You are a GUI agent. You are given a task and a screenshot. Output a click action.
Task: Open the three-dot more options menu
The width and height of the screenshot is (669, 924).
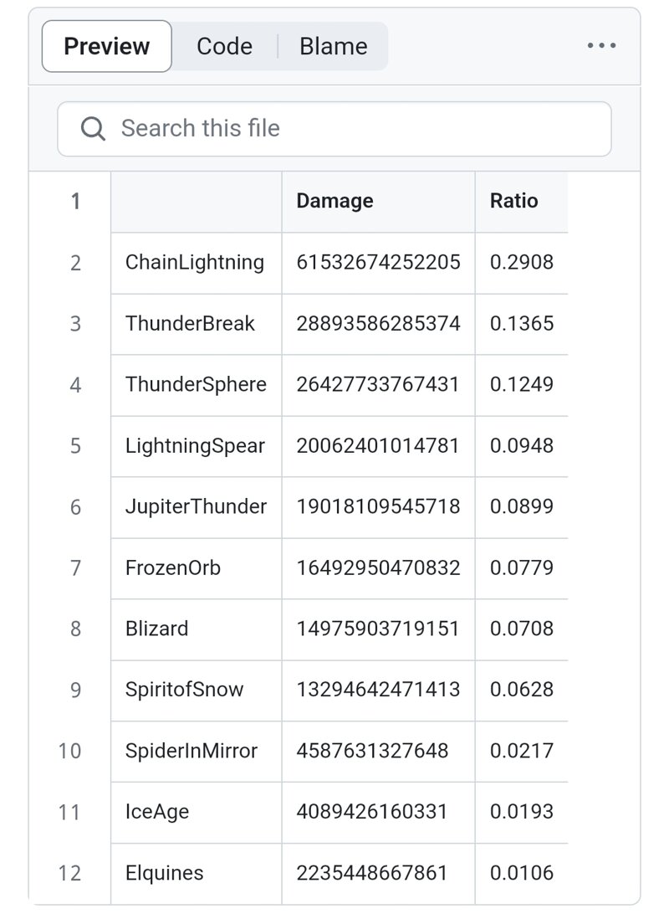(601, 45)
